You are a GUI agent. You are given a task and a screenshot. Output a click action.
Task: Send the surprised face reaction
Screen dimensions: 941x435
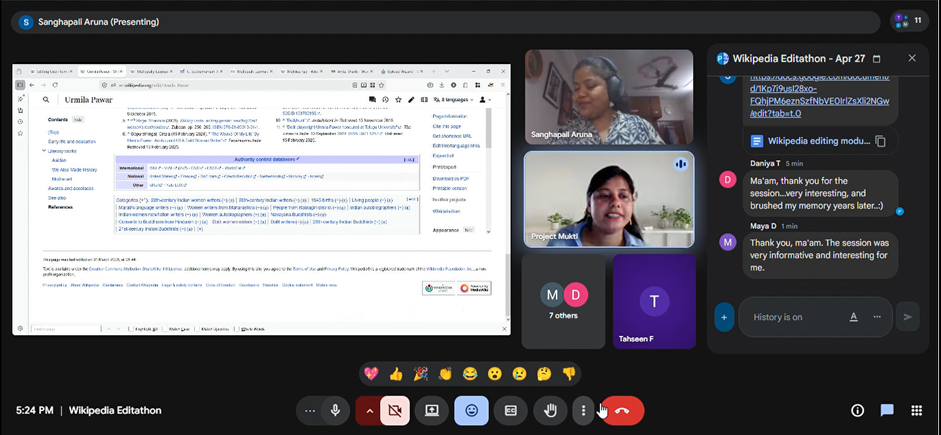point(495,374)
